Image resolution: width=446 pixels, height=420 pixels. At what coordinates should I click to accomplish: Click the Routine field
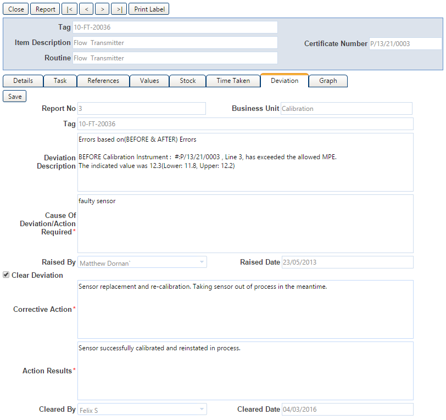pos(175,58)
